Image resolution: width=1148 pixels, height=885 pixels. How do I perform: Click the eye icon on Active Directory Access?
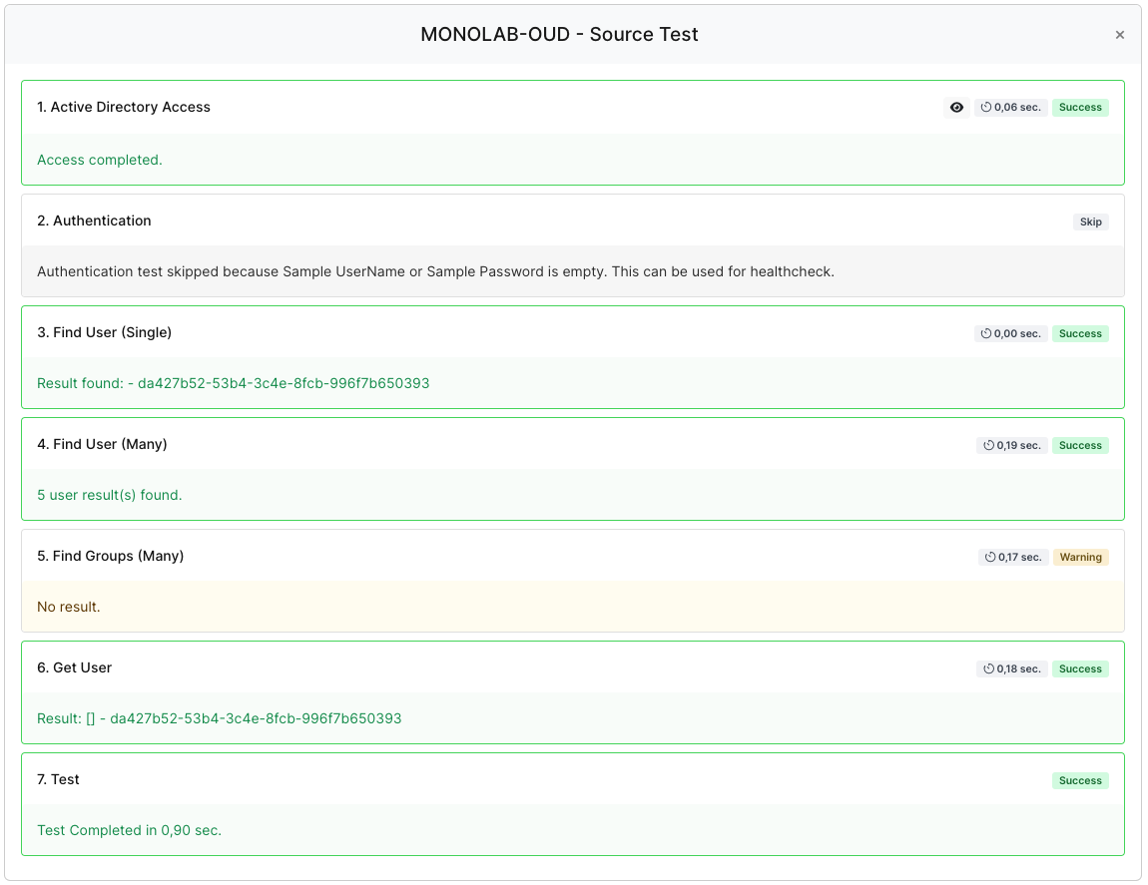pyautogui.click(x=956, y=108)
